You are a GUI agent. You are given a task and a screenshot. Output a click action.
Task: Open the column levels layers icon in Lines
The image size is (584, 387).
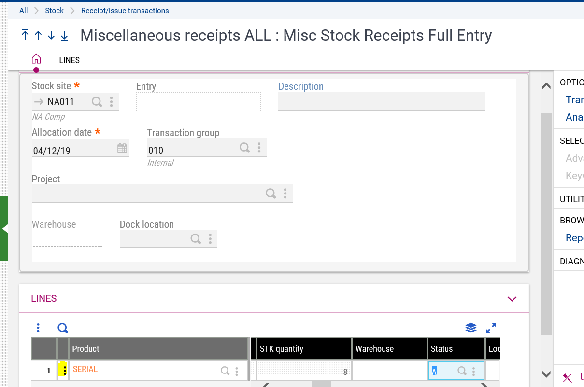(x=470, y=328)
